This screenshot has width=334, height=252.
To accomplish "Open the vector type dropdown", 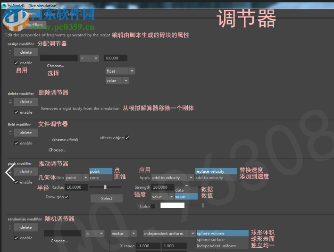I will pyautogui.click(x=124, y=234).
